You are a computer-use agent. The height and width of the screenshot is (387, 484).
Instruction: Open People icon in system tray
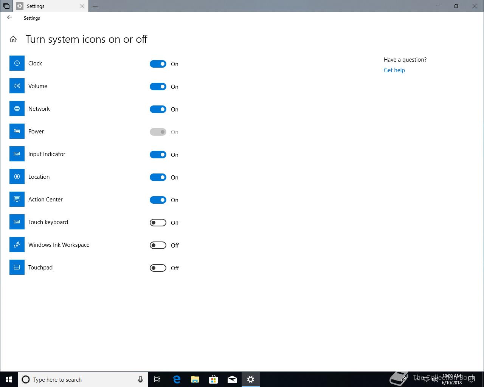click(403, 379)
